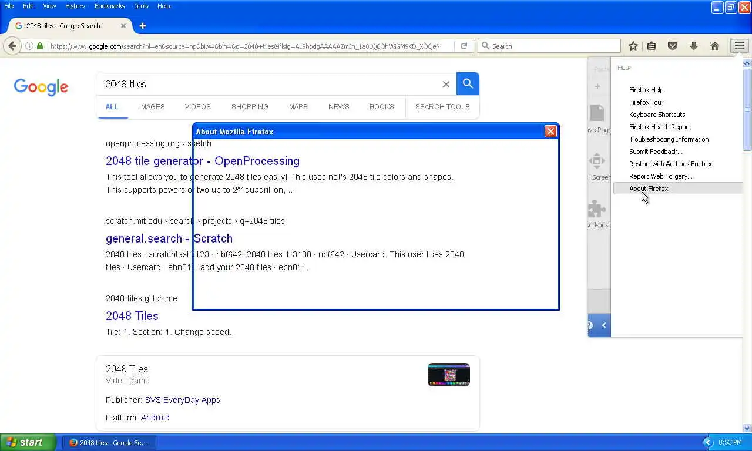This screenshot has width=752, height=451.
Task: Open Firefox Health Report
Action: (x=678, y=127)
